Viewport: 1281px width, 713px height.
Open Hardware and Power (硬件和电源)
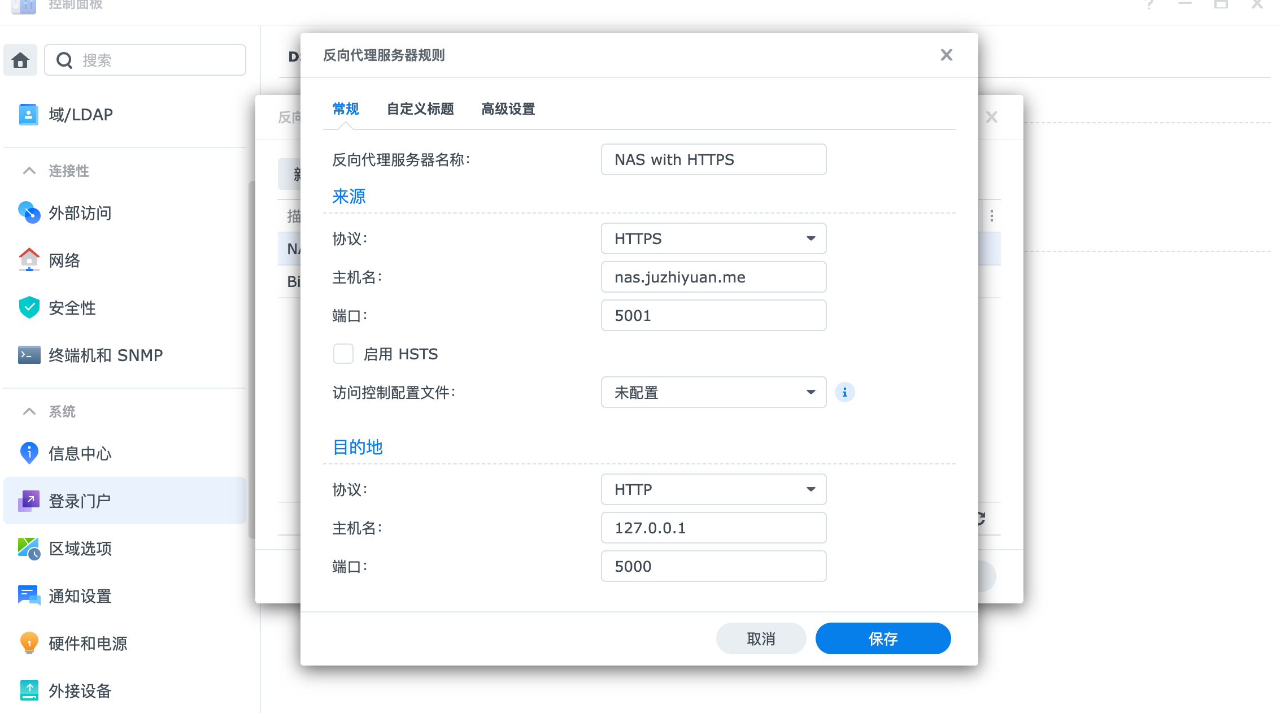(x=88, y=644)
